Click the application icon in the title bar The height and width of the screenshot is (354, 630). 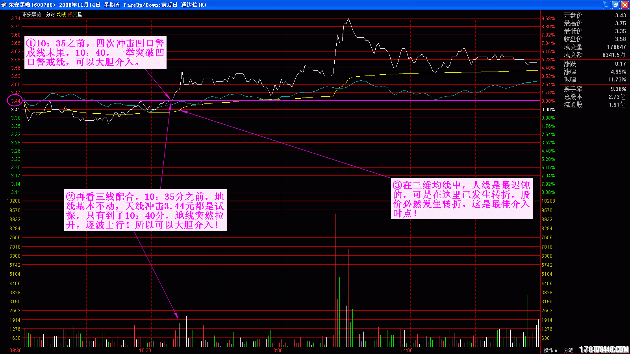[x=4, y=5]
